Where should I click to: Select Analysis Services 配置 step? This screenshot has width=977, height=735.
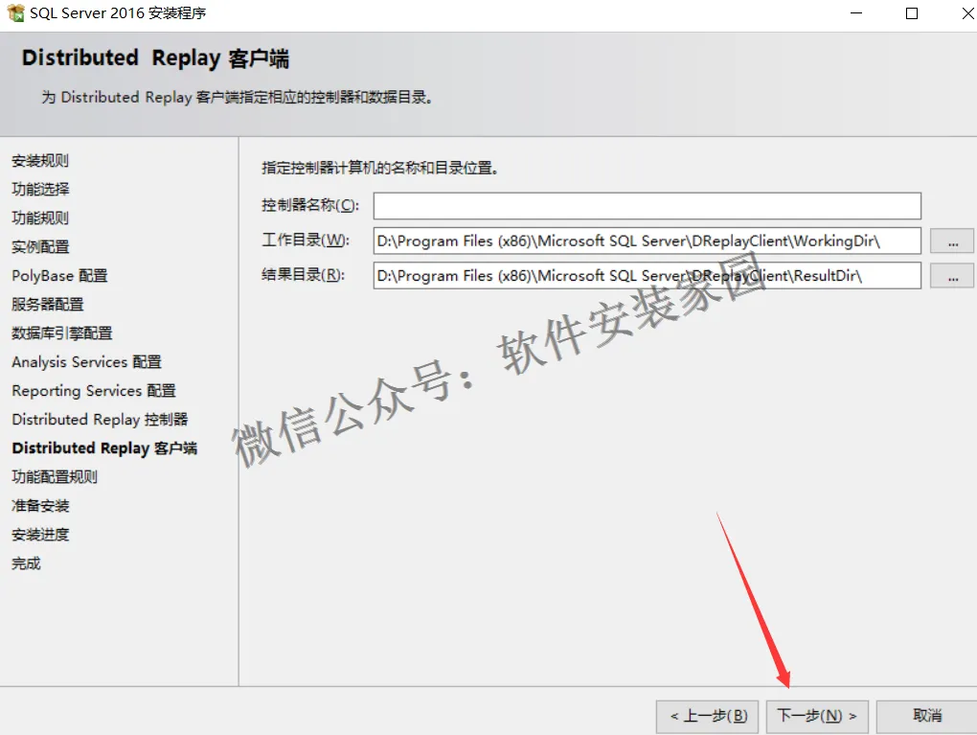(86, 361)
